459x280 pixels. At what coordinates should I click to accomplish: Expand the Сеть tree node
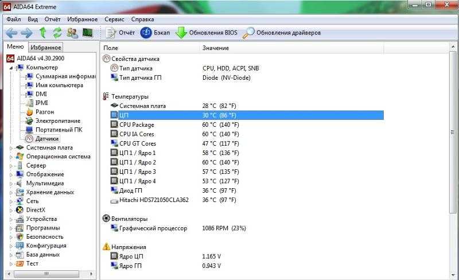pyautogui.click(x=11, y=202)
